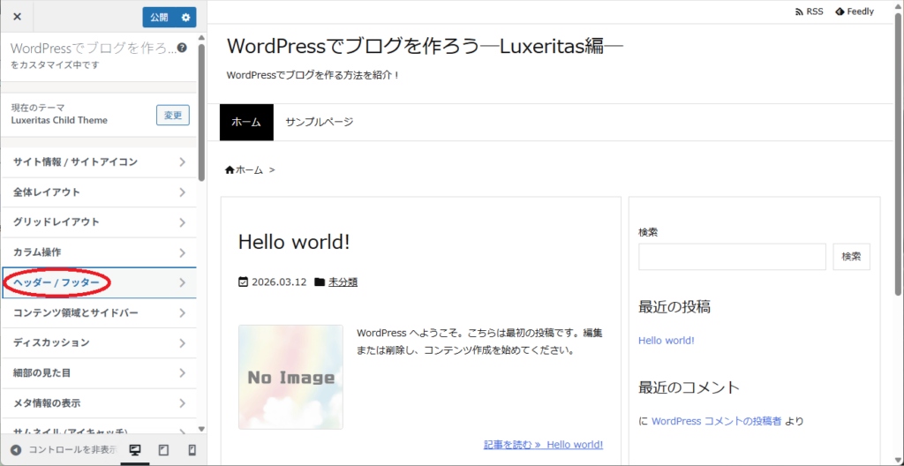Click sidebar scrollbar down arrow
The width and height of the screenshot is (904, 466).
pos(201,429)
